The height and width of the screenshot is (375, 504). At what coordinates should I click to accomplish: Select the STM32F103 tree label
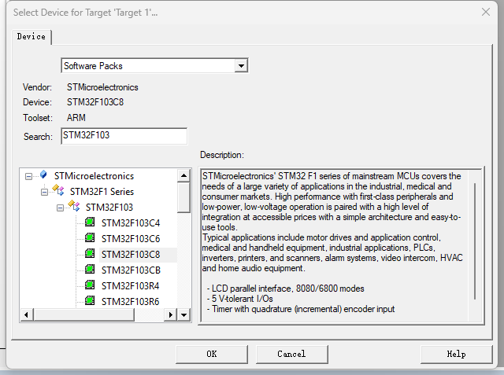[109, 208]
